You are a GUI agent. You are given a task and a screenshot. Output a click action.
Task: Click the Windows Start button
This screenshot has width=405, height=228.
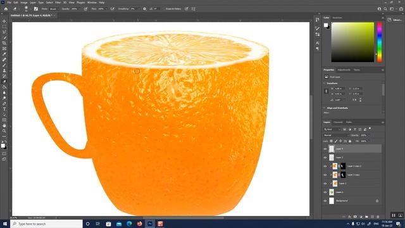click(x=4, y=224)
